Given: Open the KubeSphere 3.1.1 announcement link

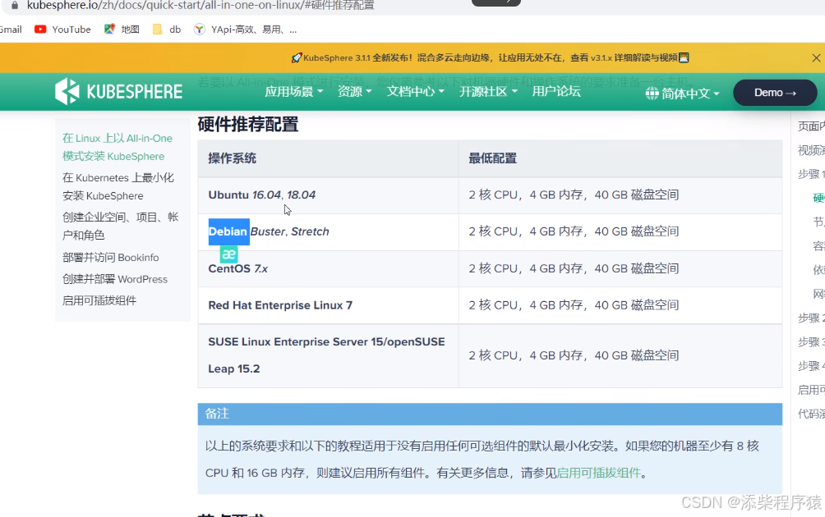Looking at the screenshot, I should click(490, 57).
